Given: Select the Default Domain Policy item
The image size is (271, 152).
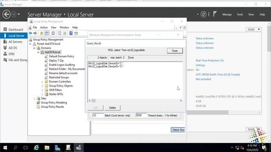Looking at the screenshot, I should click(61, 56).
